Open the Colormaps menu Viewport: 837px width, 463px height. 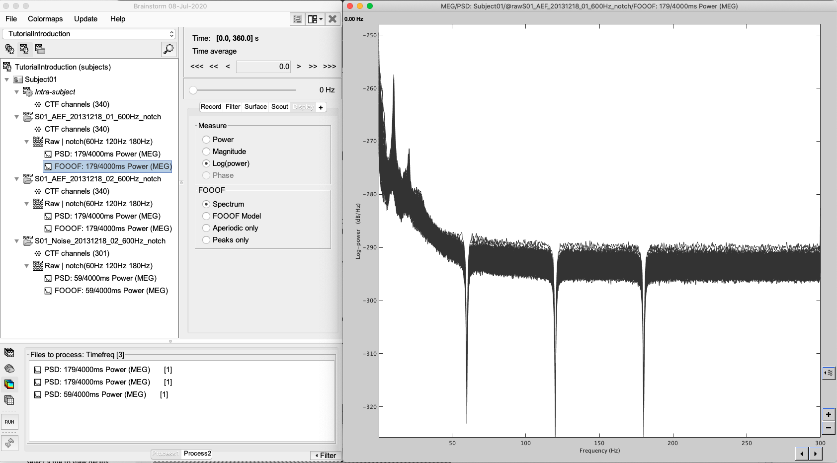point(45,19)
